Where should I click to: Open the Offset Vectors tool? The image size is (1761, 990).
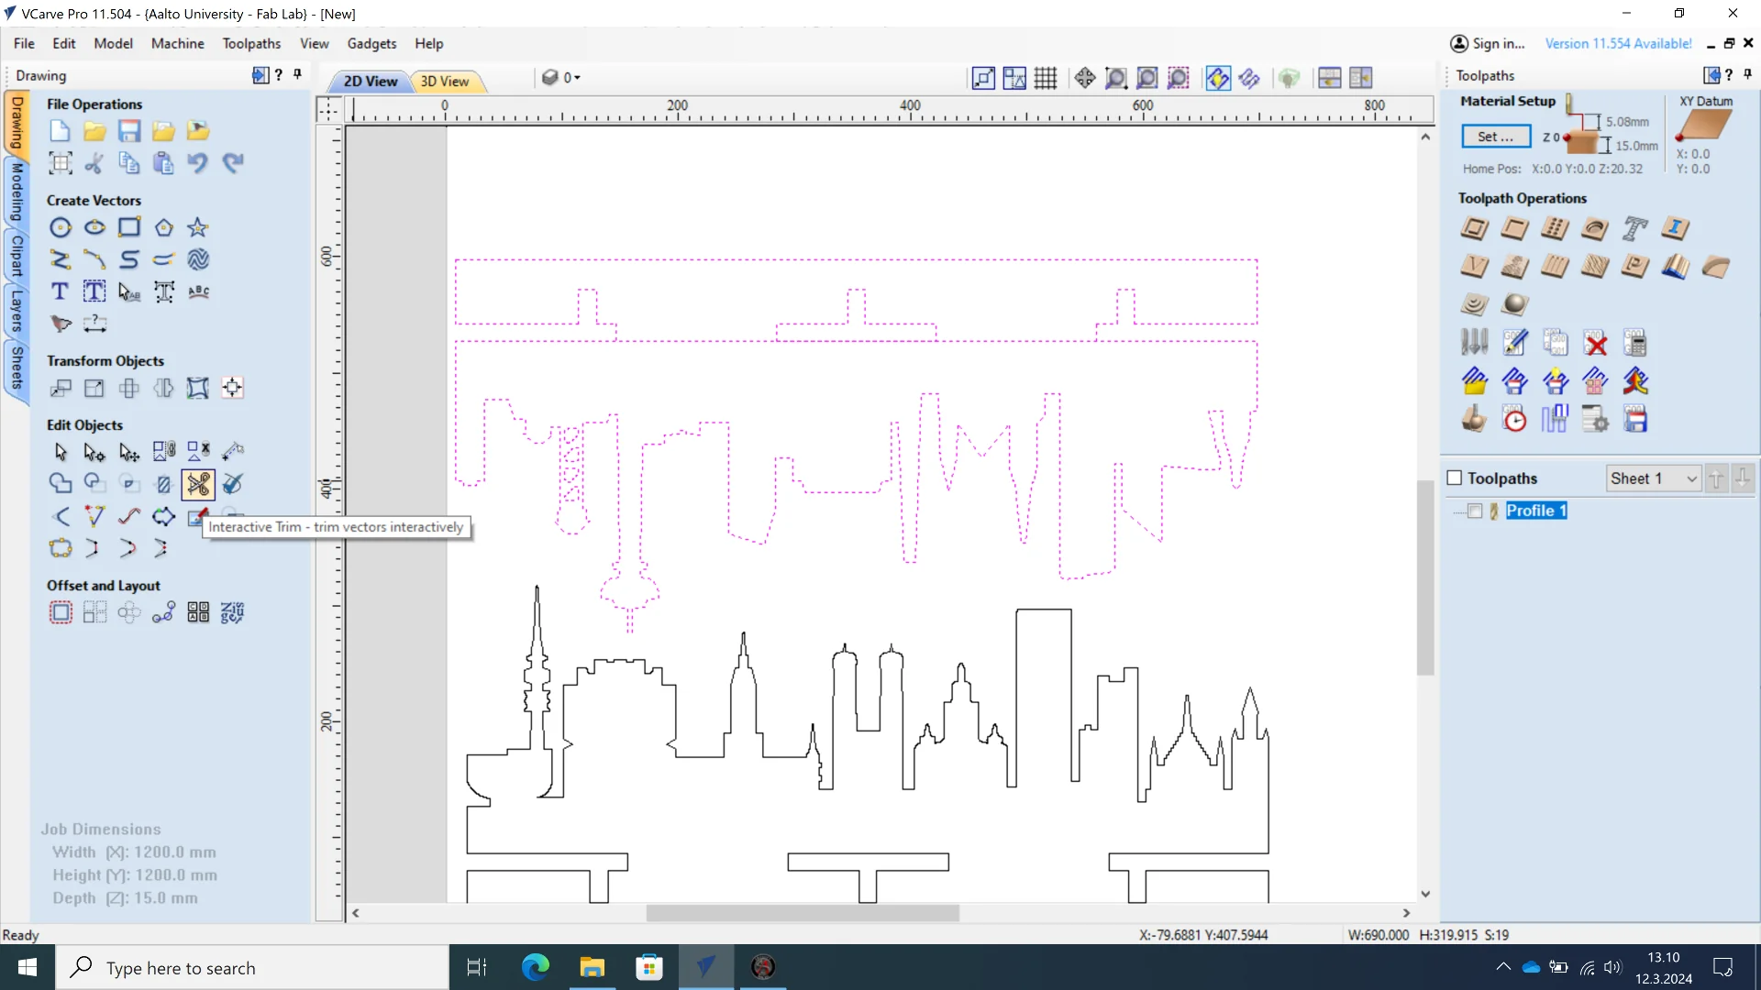pyautogui.click(x=61, y=612)
